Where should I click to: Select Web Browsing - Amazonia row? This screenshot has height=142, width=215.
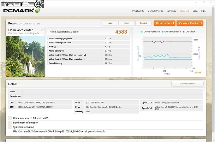coord(88,42)
